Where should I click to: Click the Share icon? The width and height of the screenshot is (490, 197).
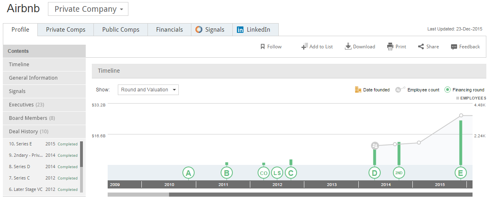(x=421, y=46)
